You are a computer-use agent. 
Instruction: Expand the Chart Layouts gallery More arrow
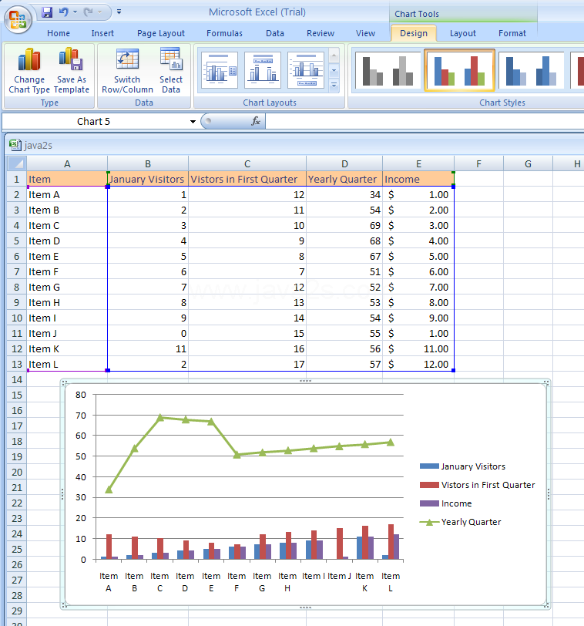(x=334, y=86)
